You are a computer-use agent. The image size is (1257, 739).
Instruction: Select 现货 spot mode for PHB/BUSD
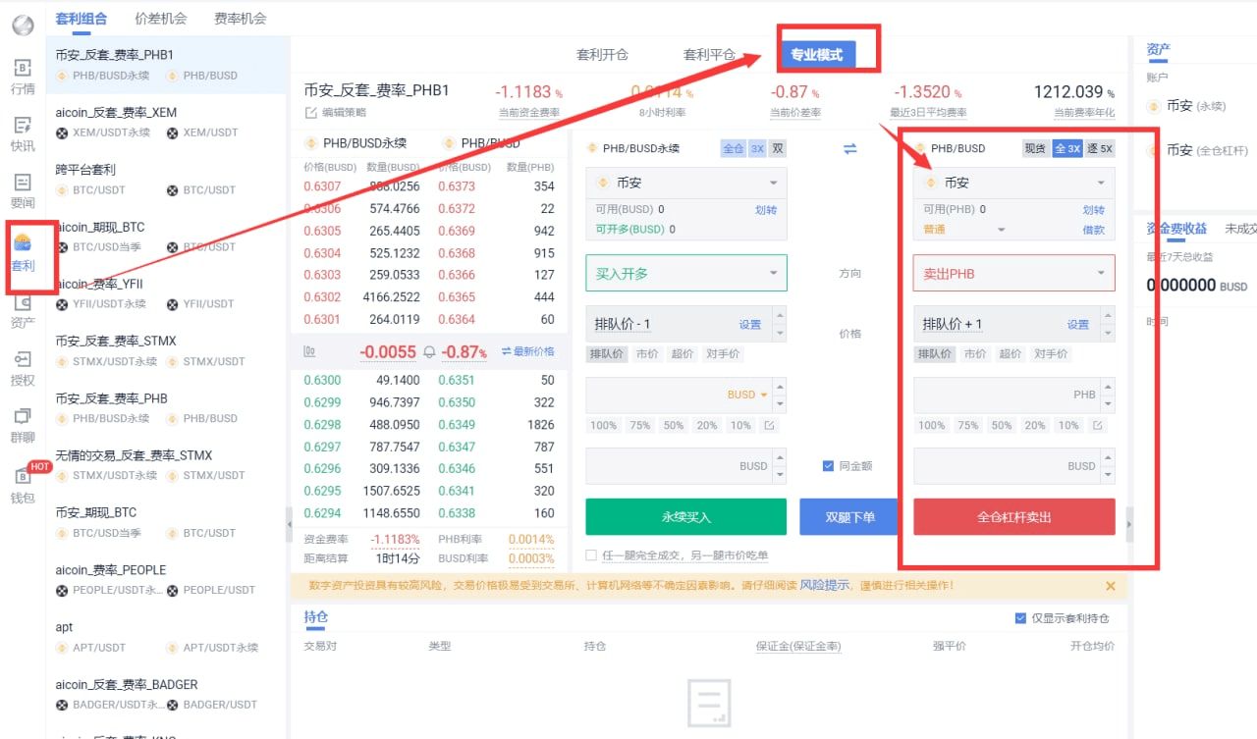[1035, 148]
